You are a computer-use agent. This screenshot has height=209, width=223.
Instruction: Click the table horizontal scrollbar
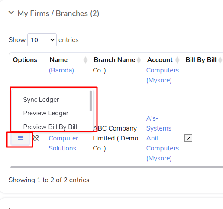coord(116,167)
